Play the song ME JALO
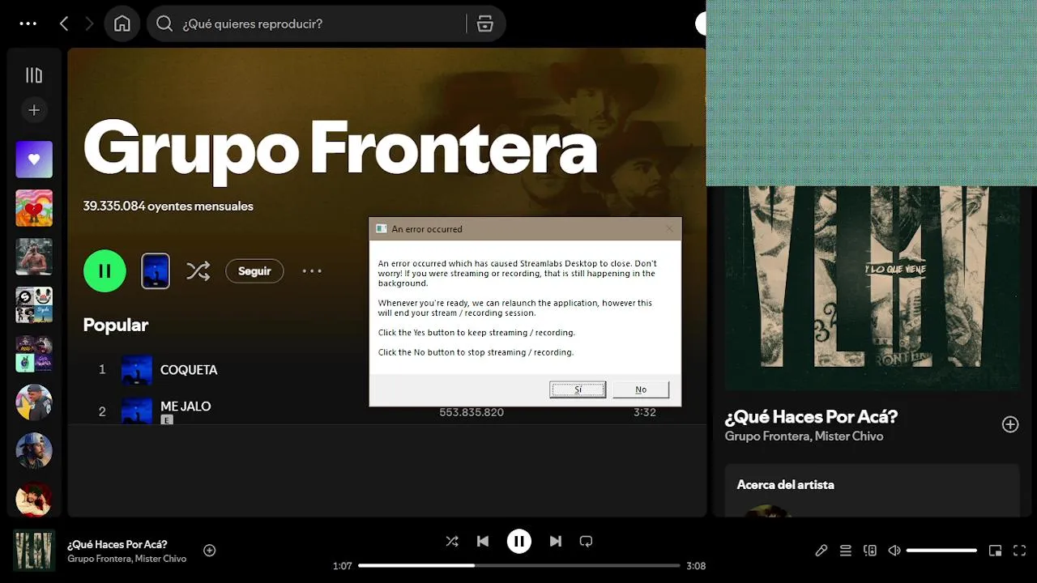The image size is (1037, 583). pyautogui.click(x=186, y=406)
